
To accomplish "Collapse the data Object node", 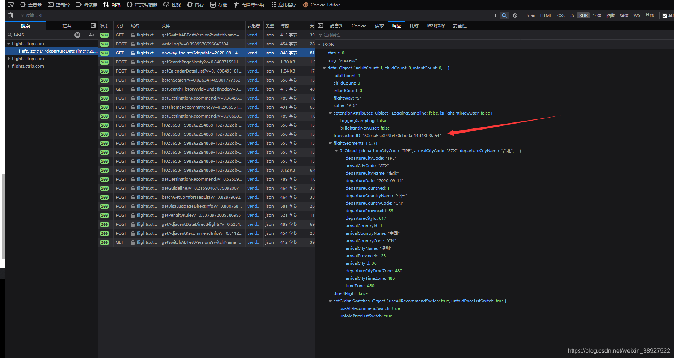I will 324,68.
